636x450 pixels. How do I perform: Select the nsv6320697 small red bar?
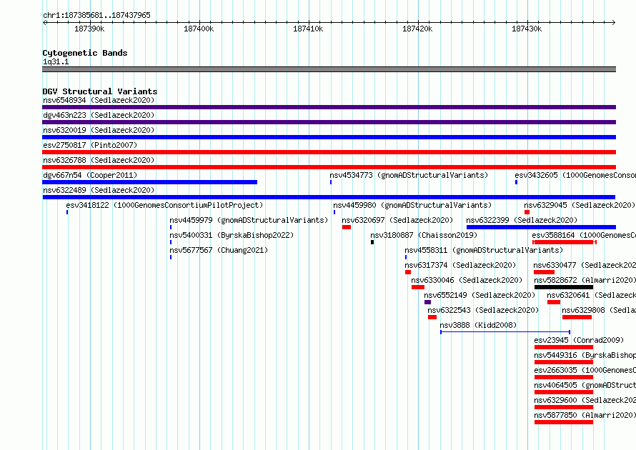347,227
